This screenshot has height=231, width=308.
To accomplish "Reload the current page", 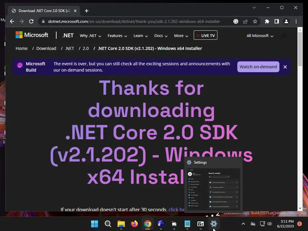I will (31, 21).
